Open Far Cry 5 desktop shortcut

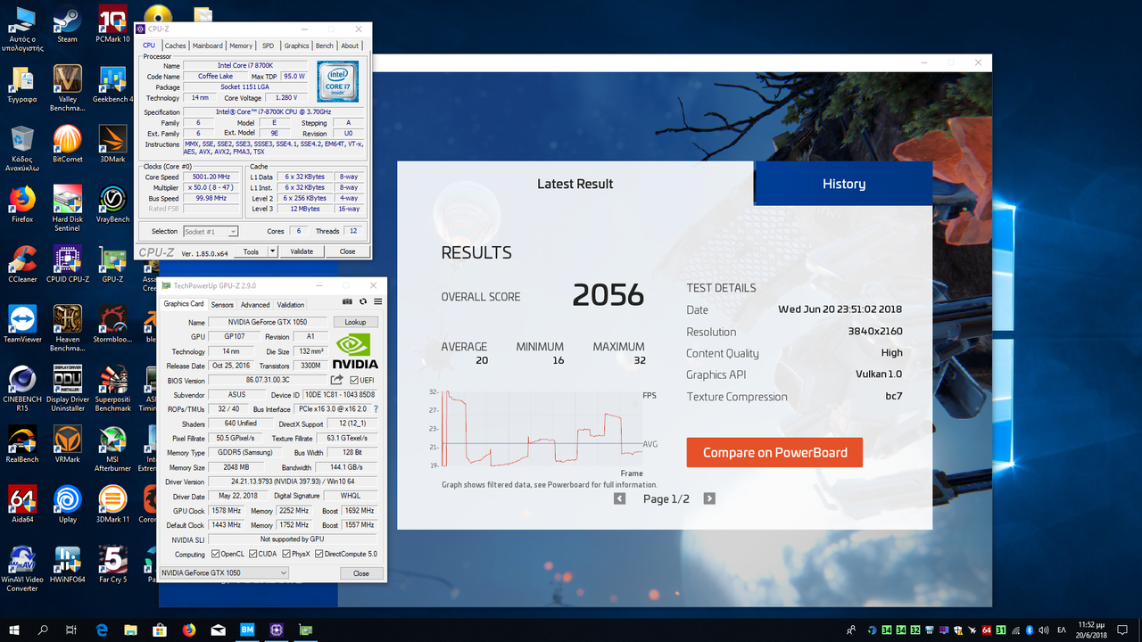tap(112, 564)
